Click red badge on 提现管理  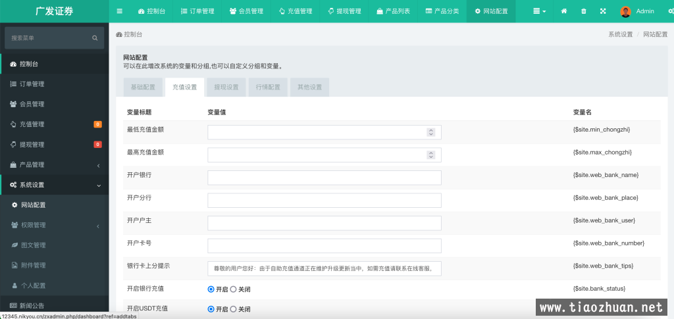(98, 145)
